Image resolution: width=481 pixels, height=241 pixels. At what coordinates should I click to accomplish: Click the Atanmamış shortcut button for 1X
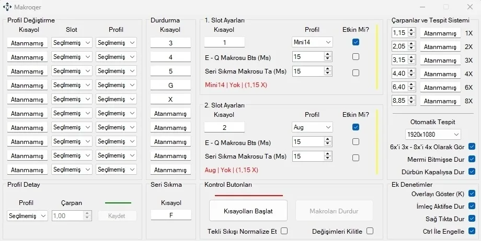click(x=440, y=33)
